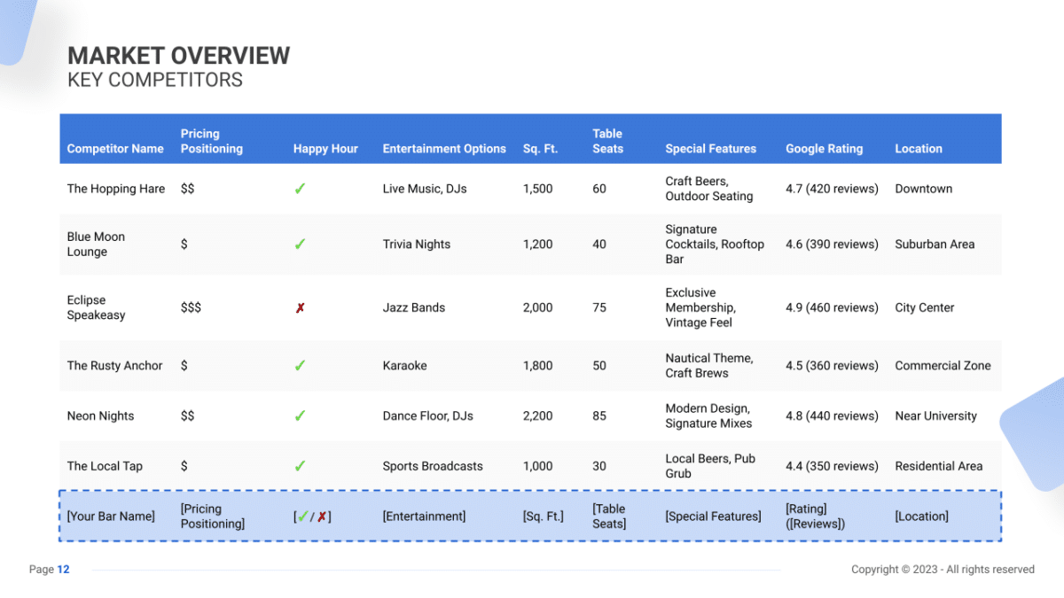Expand the Happy Hour column header

click(x=326, y=149)
